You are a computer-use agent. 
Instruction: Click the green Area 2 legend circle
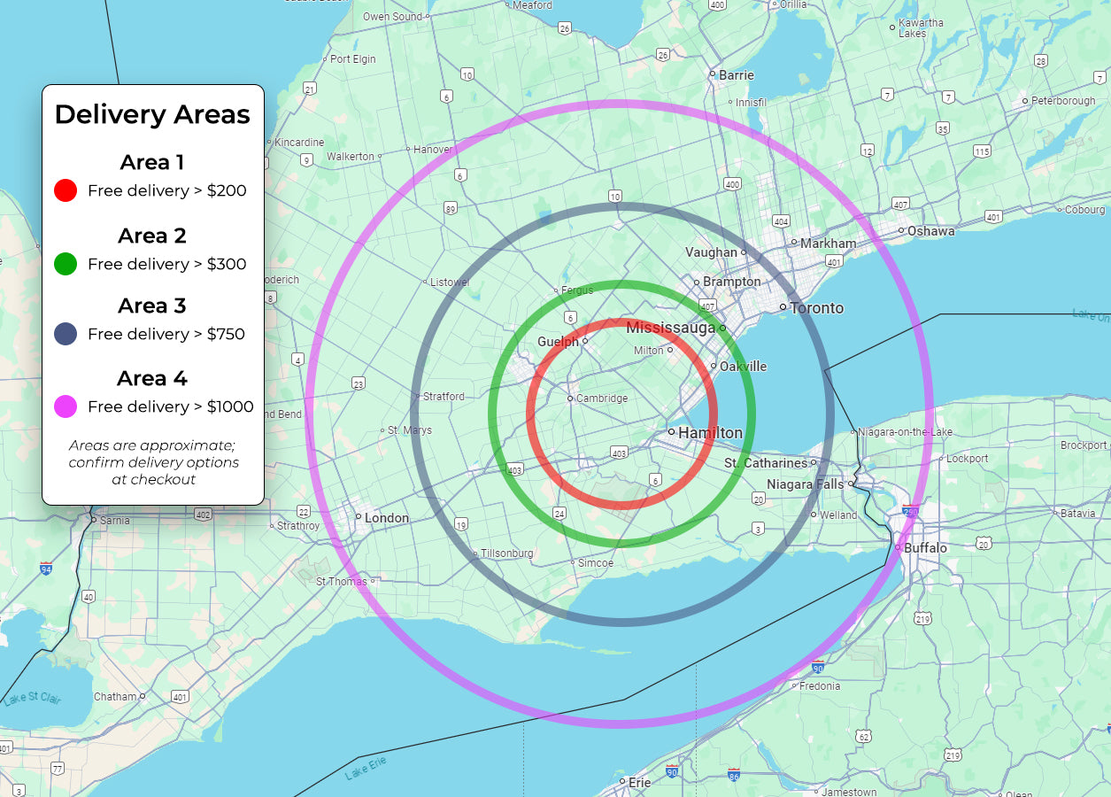coord(66,264)
